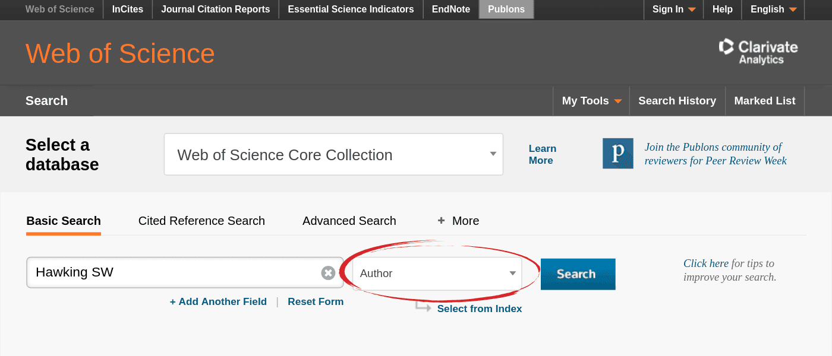Click the Reset Form link
Screen dimensions: 832x356
tap(315, 301)
